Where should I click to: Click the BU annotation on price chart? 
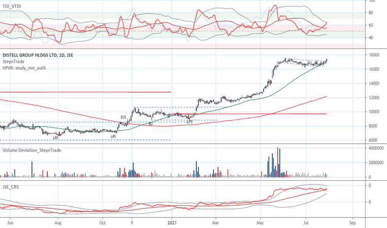point(151,124)
